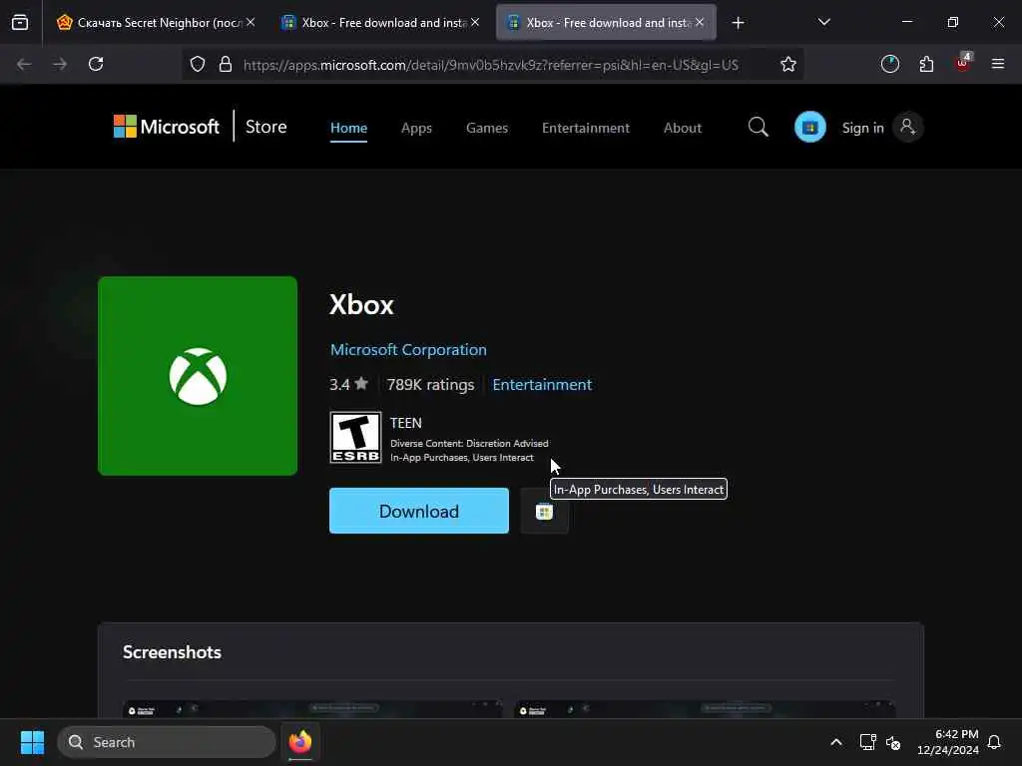Open the second screenshot thumbnail

click(704, 709)
